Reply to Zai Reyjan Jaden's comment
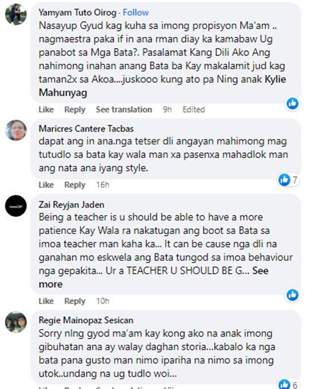The width and height of the screenshot is (327, 389). [x=75, y=301]
